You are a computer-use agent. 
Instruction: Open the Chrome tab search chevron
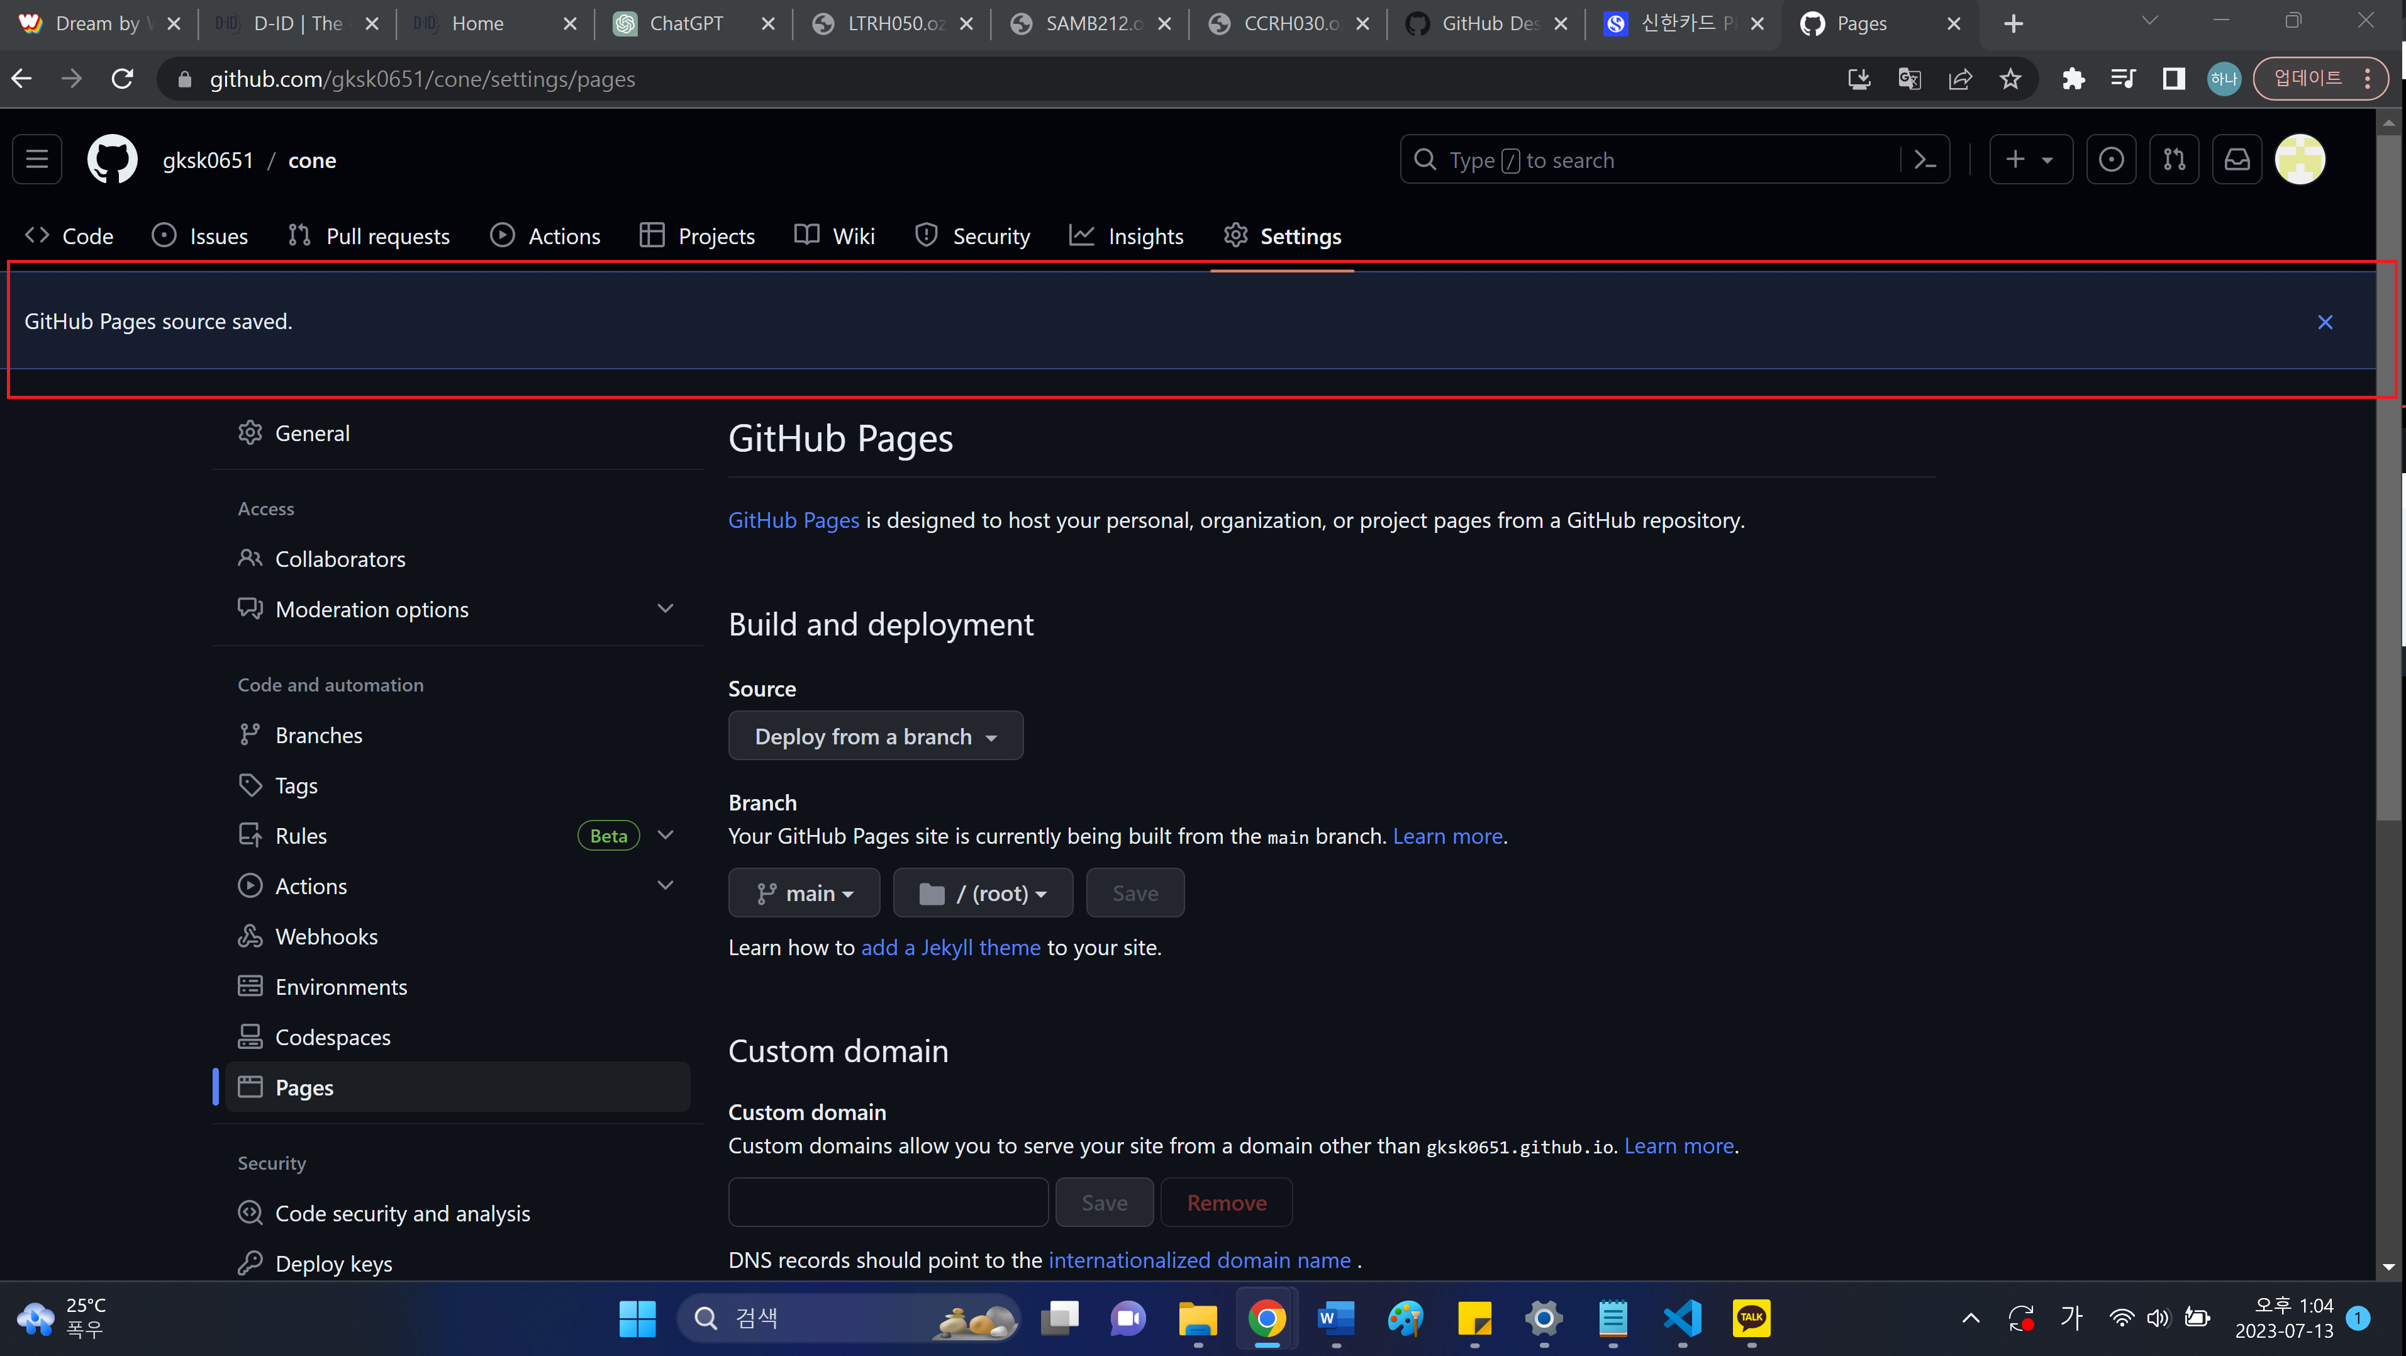coord(2149,21)
